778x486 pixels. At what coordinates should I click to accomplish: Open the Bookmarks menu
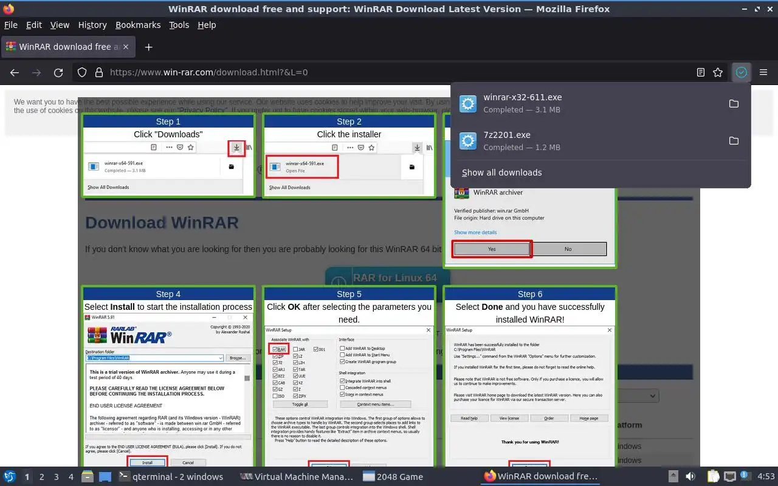tap(138, 25)
